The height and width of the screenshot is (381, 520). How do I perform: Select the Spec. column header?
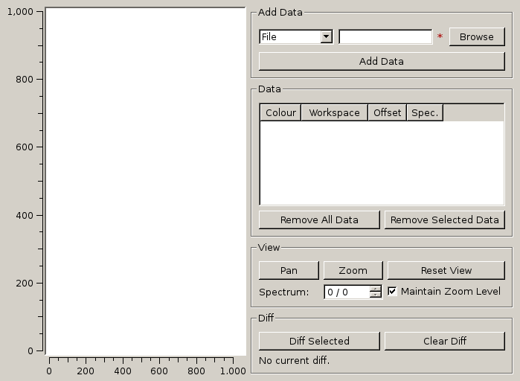[425, 112]
